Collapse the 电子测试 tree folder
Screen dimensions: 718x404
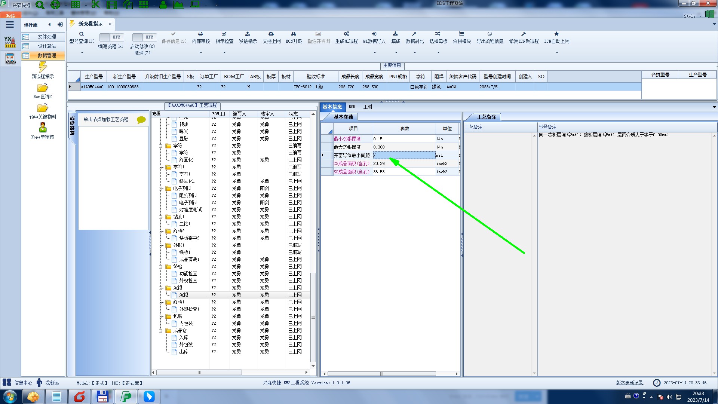[161, 189]
